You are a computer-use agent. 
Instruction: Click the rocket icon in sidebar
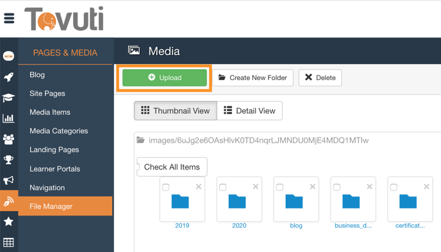click(8, 77)
